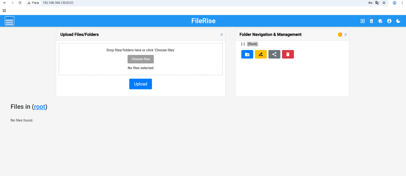Toggle dark mode with moon icon
This screenshot has height=176, width=406.
click(398, 21)
